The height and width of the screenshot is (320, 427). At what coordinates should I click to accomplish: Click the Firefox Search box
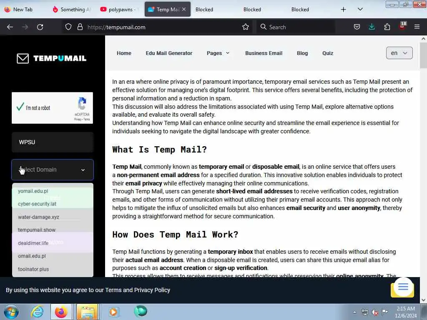tap(296, 27)
